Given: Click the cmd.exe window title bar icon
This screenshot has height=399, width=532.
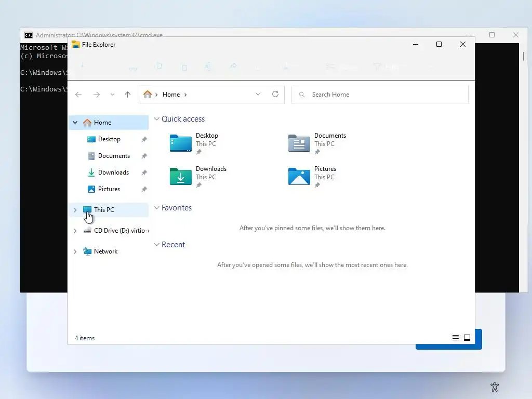Looking at the screenshot, I should point(29,35).
